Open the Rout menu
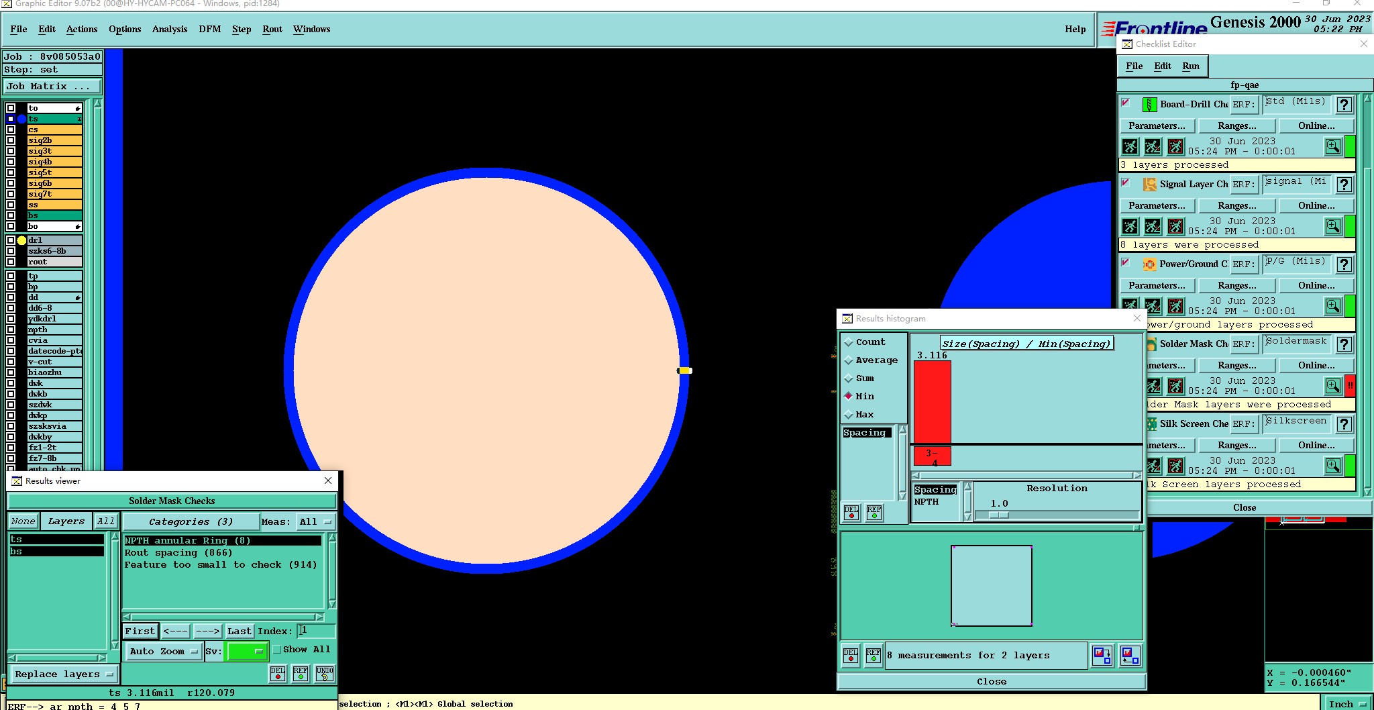Viewport: 1374px width, 710px height. click(x=272, y=30)
